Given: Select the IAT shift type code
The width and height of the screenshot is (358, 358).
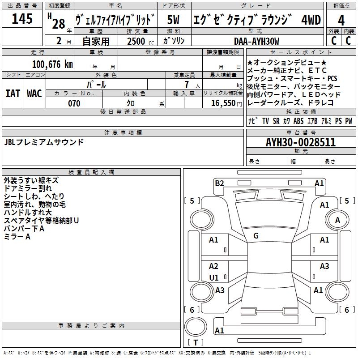Looking at the screenshot, I should tap(13, 94).
